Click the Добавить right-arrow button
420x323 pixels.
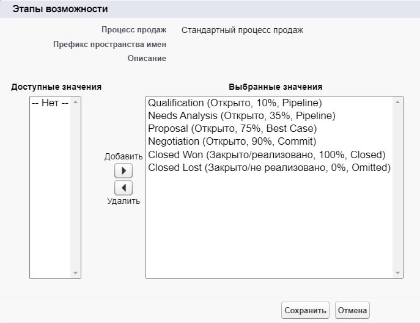pos(123,171)
